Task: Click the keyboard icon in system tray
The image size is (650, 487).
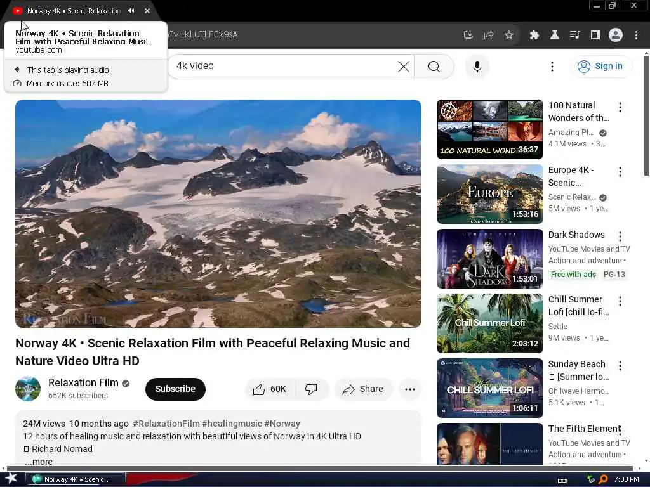Action: (x=562, y=481)
